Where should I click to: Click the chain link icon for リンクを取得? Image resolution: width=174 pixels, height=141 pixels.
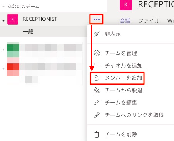click(97, 115)
